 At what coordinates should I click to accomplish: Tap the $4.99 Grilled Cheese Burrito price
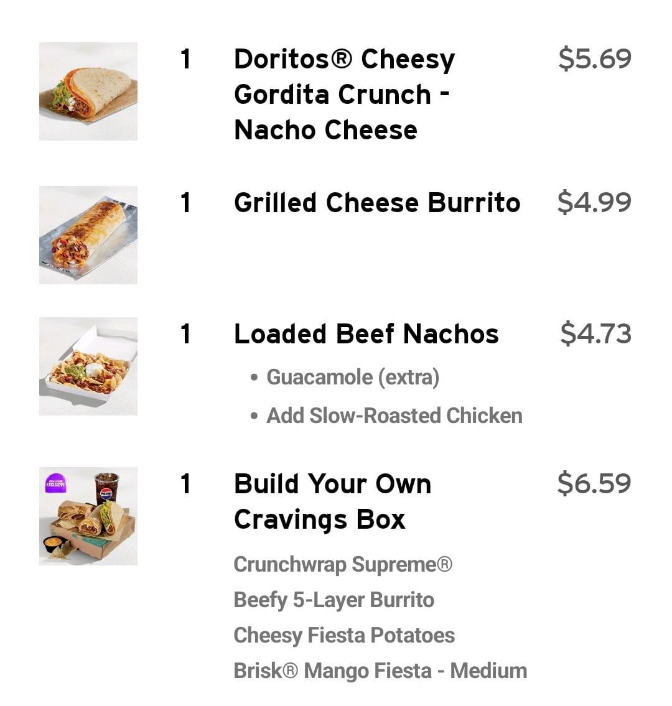594,203
